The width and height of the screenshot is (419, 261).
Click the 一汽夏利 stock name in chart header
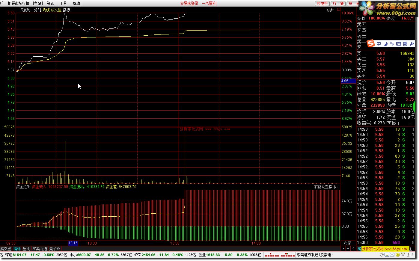coord(23,10)
